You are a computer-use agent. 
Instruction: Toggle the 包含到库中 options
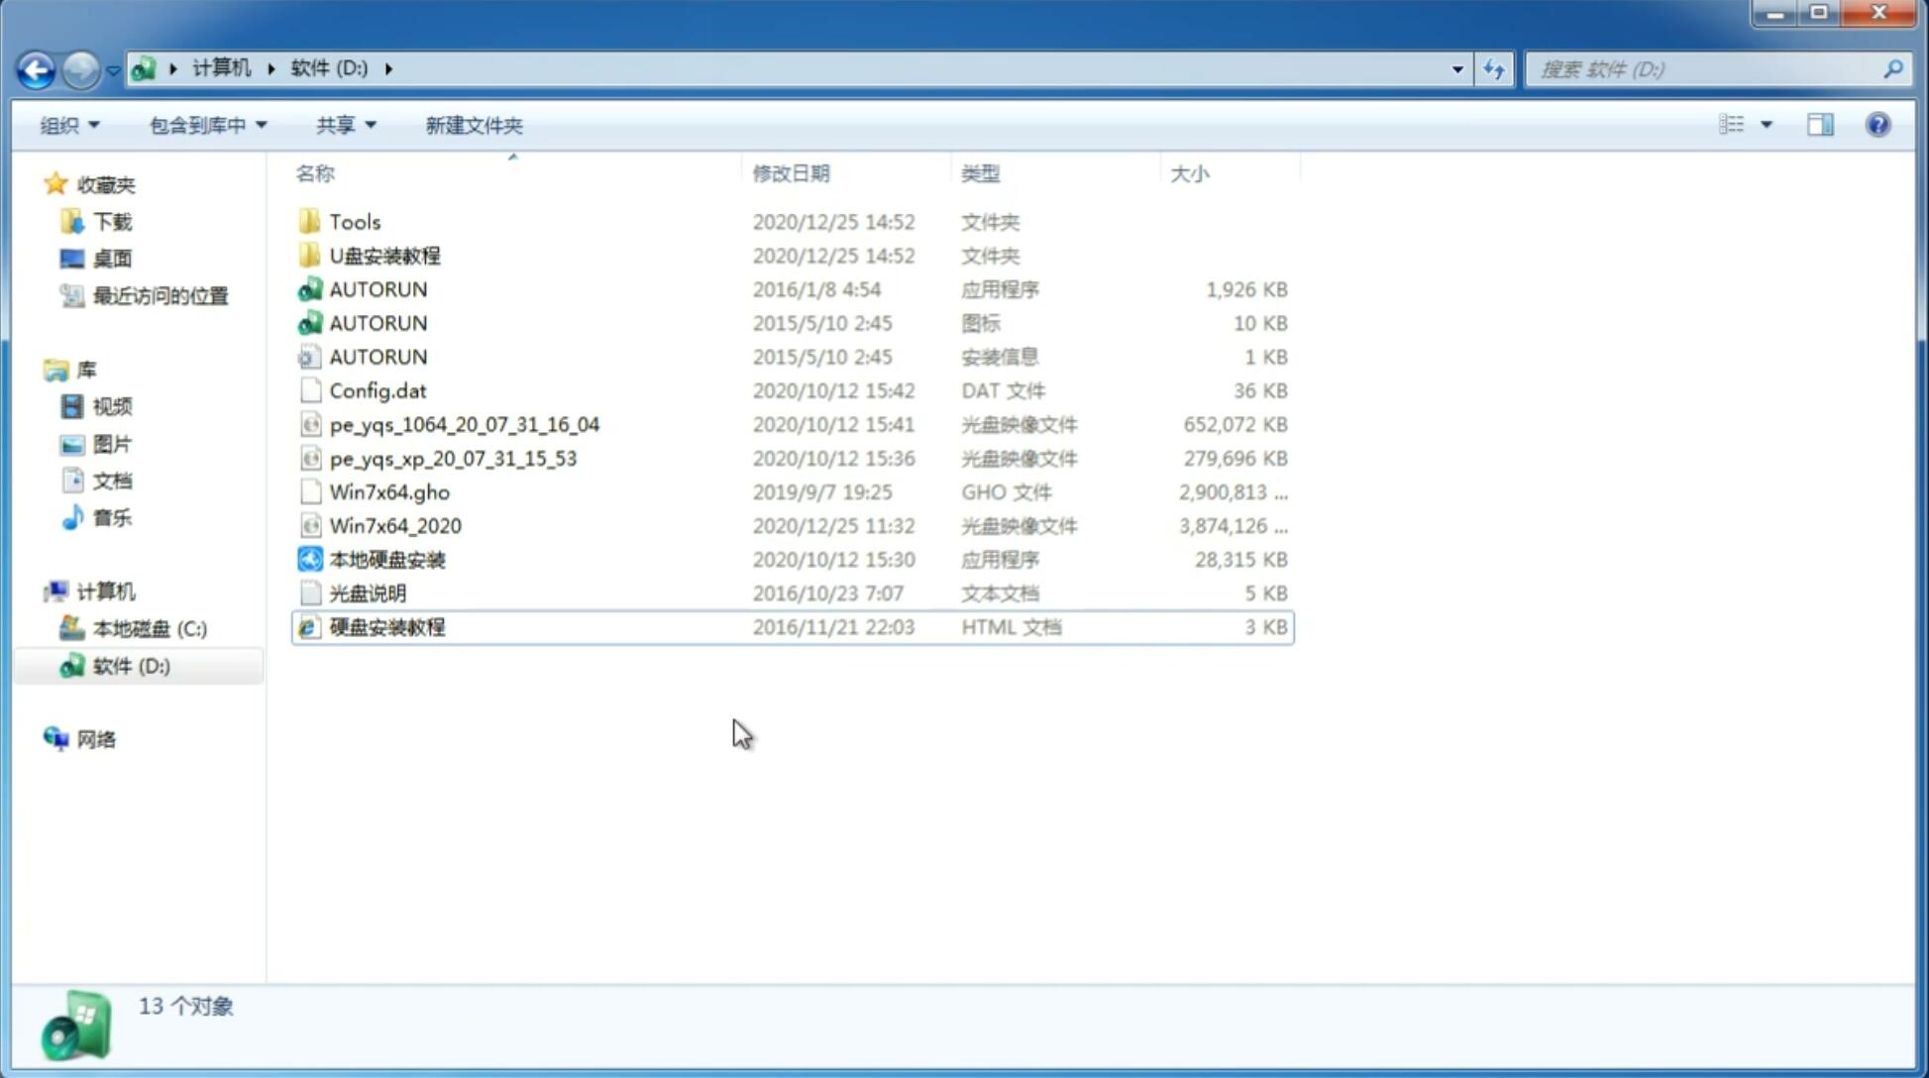click(x=207, y=125)
